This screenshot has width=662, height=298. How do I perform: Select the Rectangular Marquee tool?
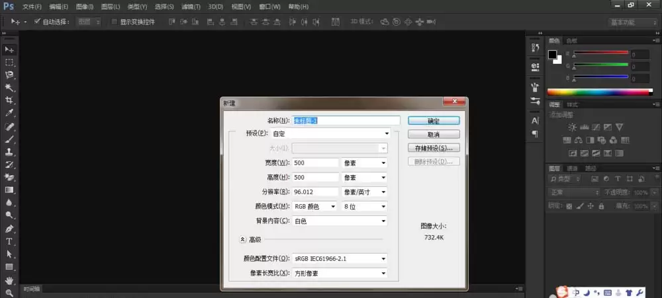click(9, 62)
